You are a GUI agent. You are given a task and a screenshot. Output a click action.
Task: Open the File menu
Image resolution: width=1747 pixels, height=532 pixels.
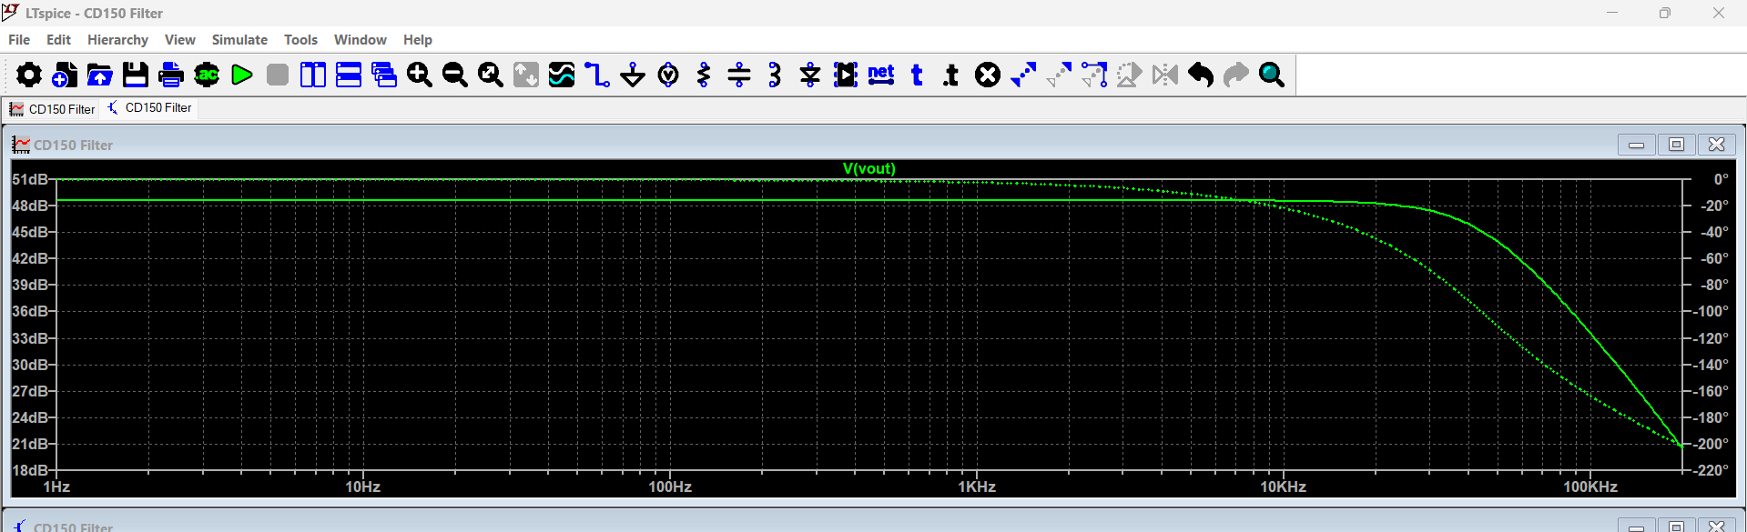[x=19, y=40]
